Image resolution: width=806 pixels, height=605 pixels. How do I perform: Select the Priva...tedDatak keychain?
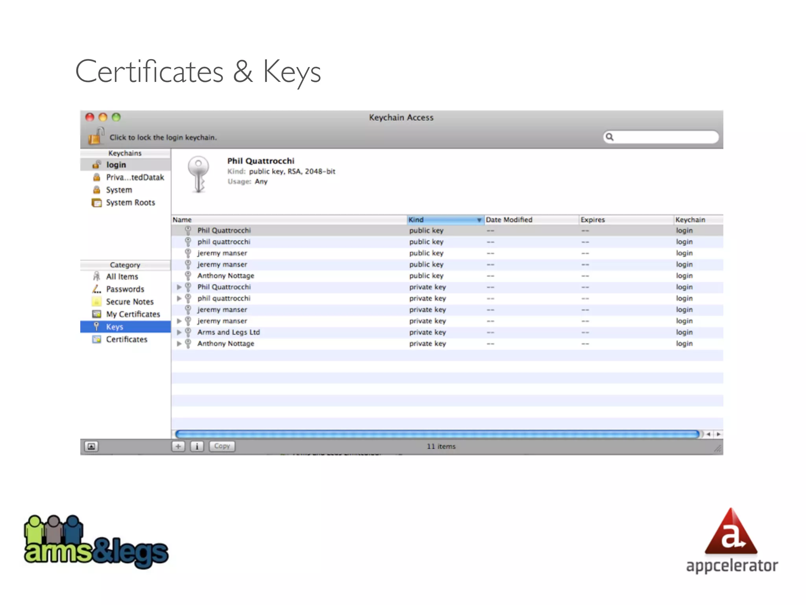(135, 177)
